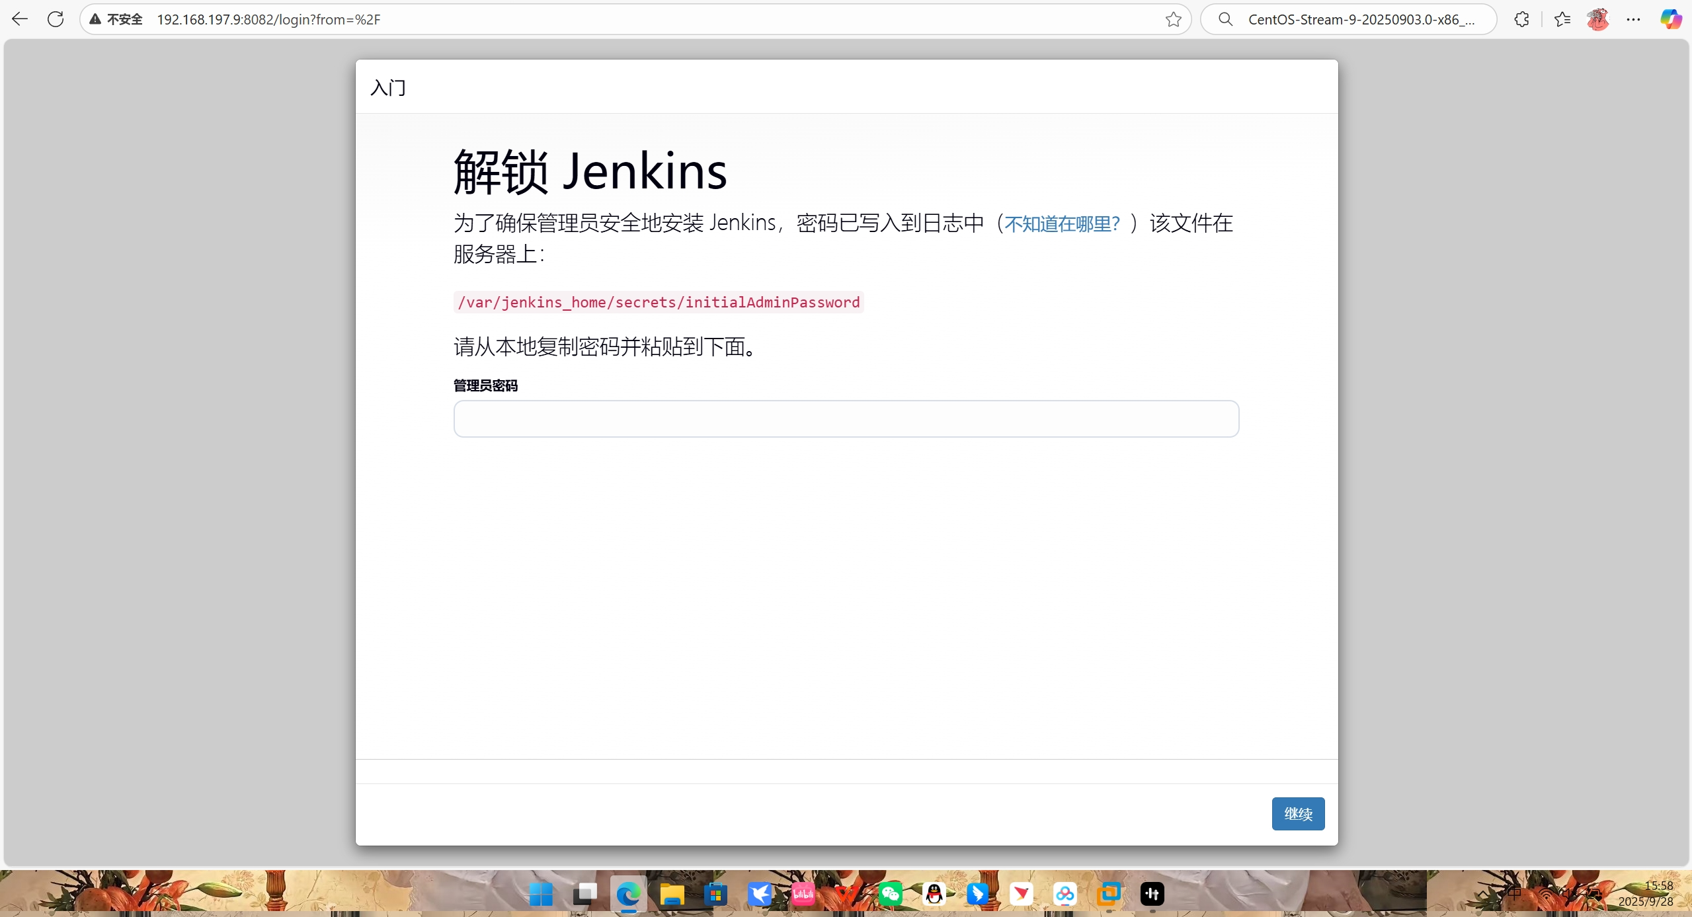Open the browser extensions puzzle icon
Viewport: 1692px width, 917px height.
1521,19
